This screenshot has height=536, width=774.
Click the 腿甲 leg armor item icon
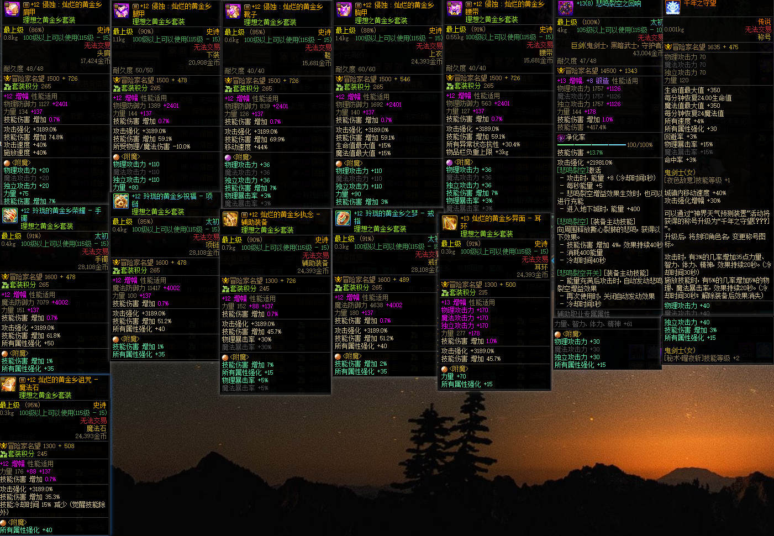[121, 11]
